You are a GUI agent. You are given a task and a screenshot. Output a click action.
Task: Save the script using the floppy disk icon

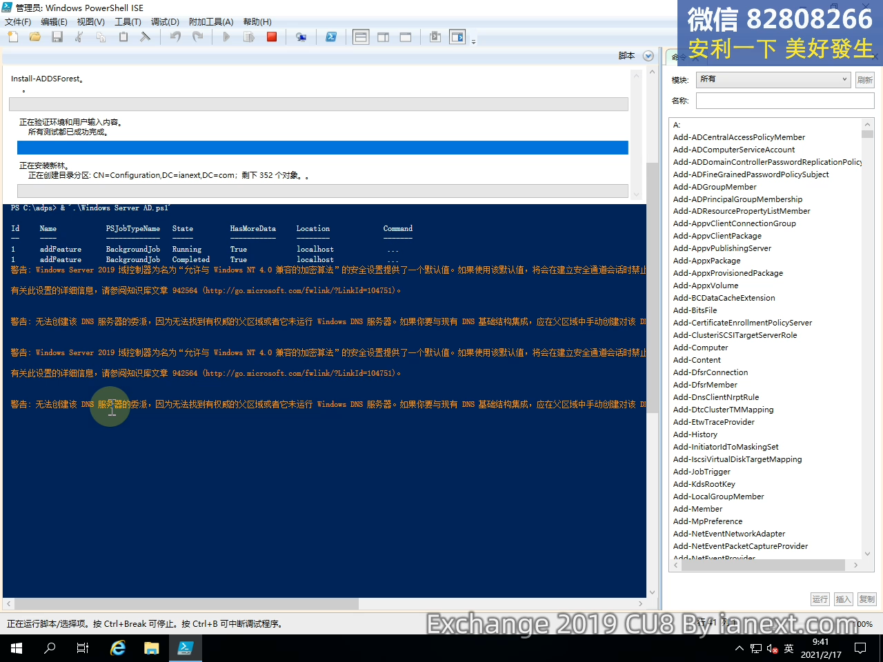point(57,37)
